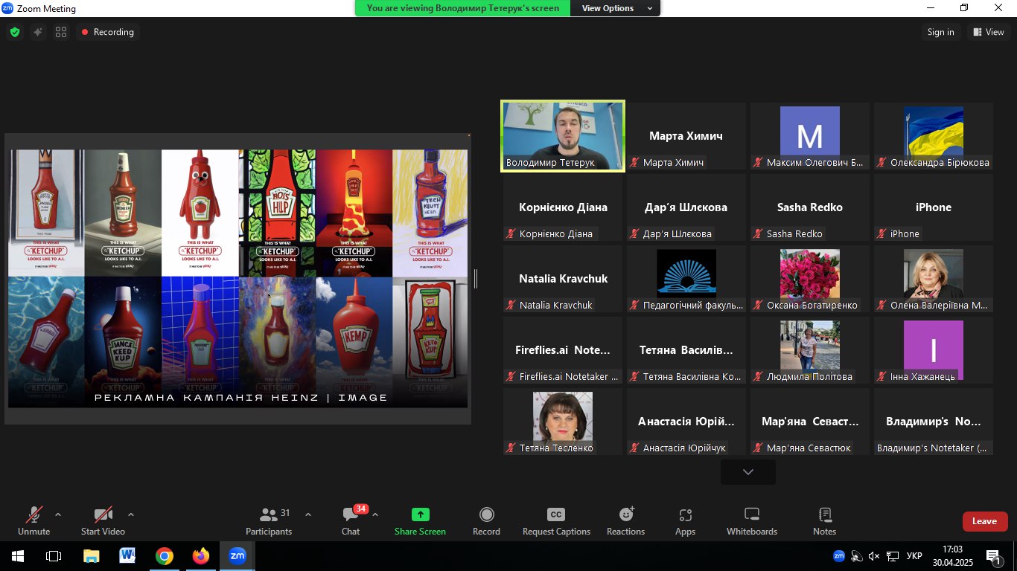Select the Марта Химич participant tile
The height and width of the screenshot is (571, 1017).
point(686,136)
